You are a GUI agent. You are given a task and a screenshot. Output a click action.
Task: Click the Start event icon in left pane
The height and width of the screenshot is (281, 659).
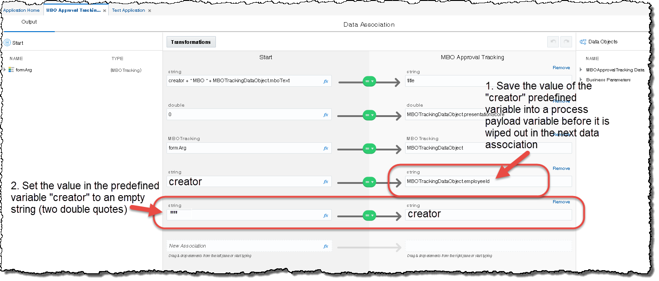click(7, 42)
